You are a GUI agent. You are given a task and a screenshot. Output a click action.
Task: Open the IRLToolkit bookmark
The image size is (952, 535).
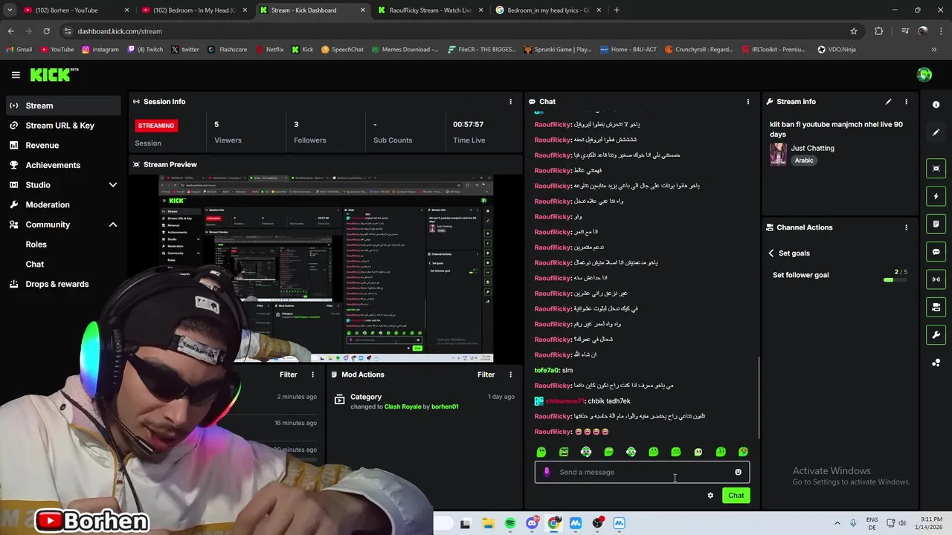(773, 50)
